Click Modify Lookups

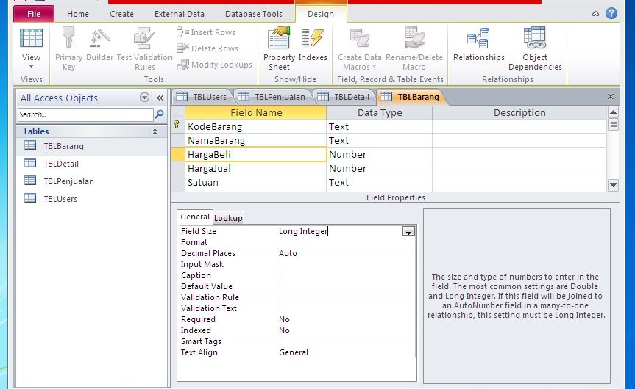tap(215, 65)
